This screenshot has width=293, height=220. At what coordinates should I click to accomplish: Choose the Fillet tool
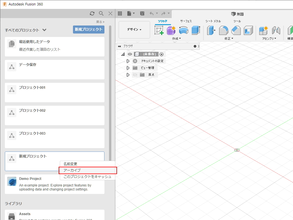(x=223, y=30)
